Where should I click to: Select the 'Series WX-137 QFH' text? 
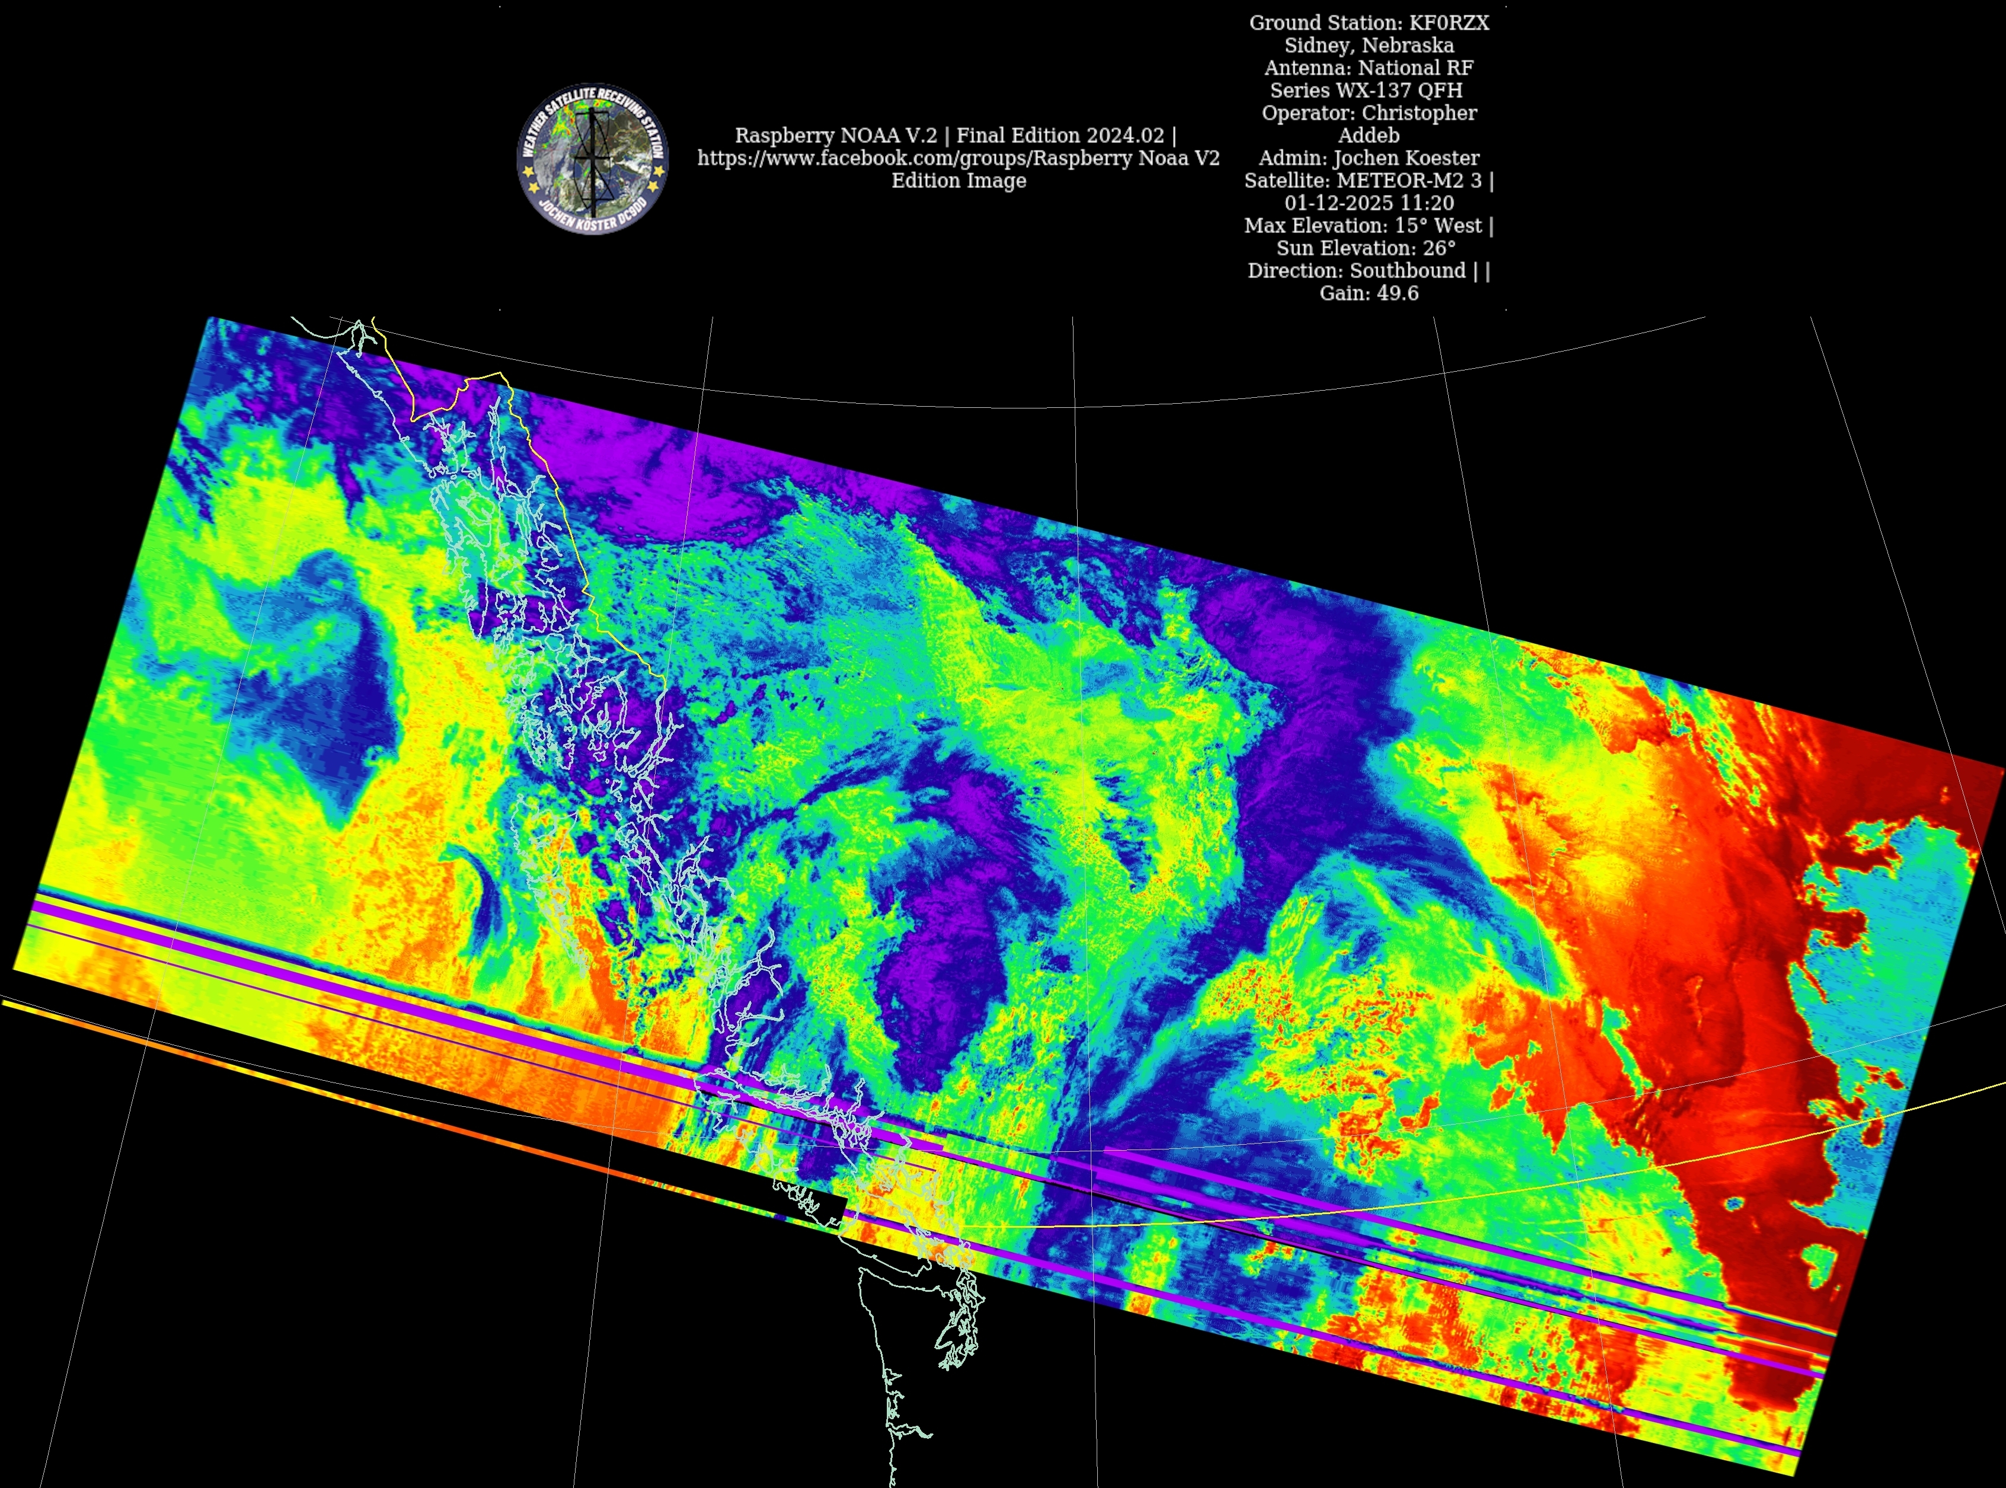pos(1366,91)
